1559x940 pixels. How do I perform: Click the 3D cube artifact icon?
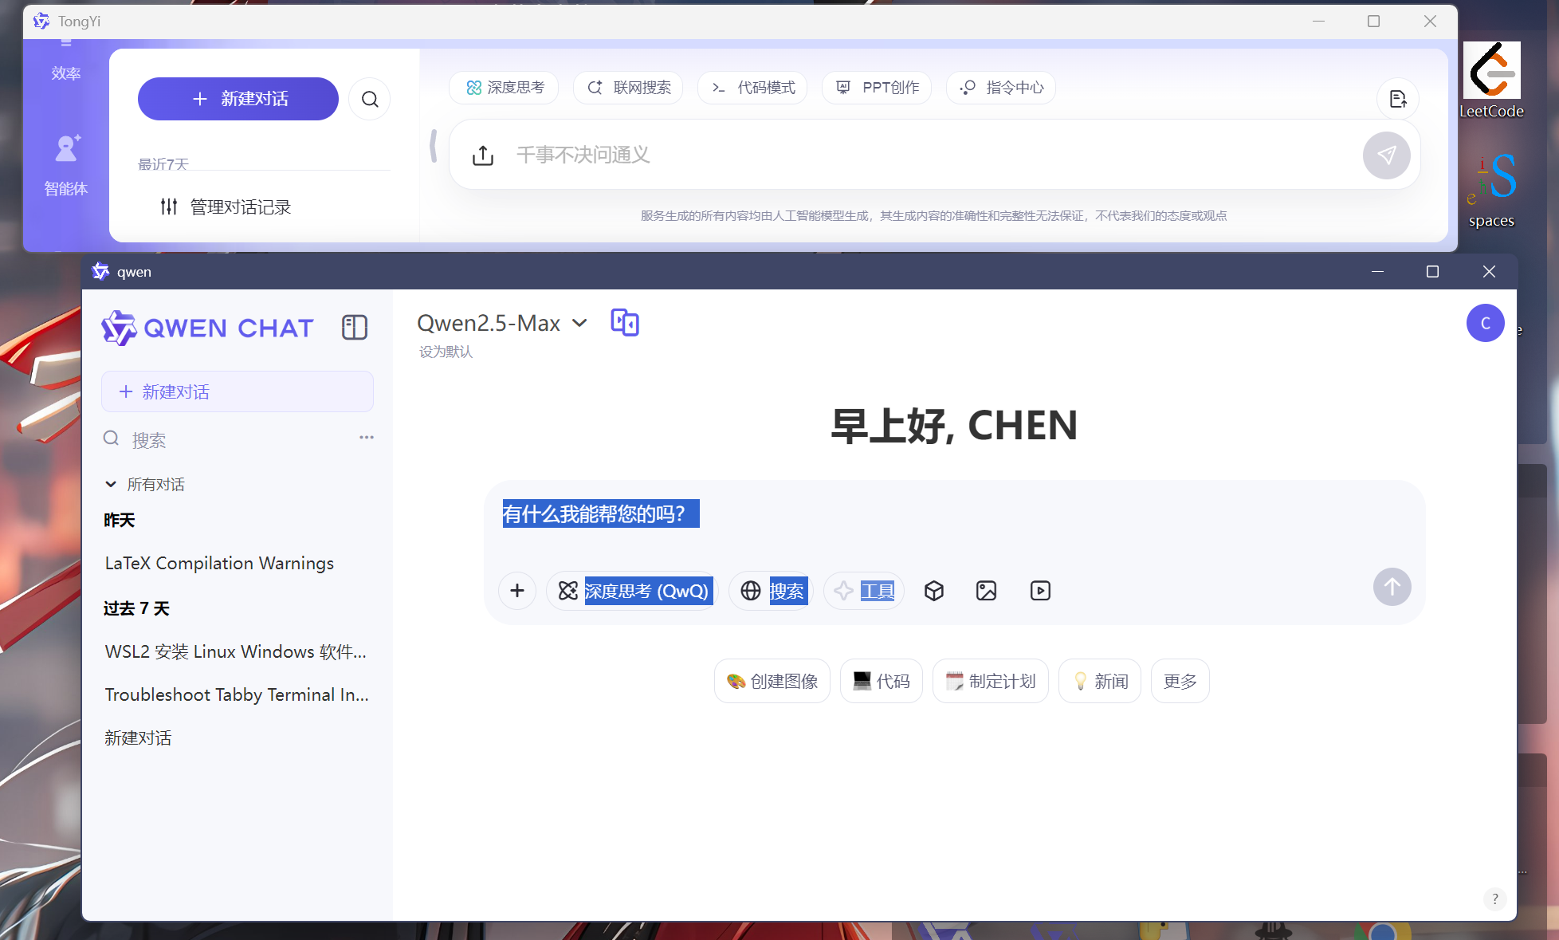click(933, 591)
